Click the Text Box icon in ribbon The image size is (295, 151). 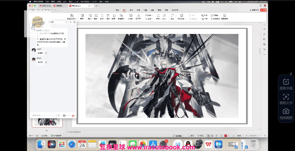(x=131, y=16)
